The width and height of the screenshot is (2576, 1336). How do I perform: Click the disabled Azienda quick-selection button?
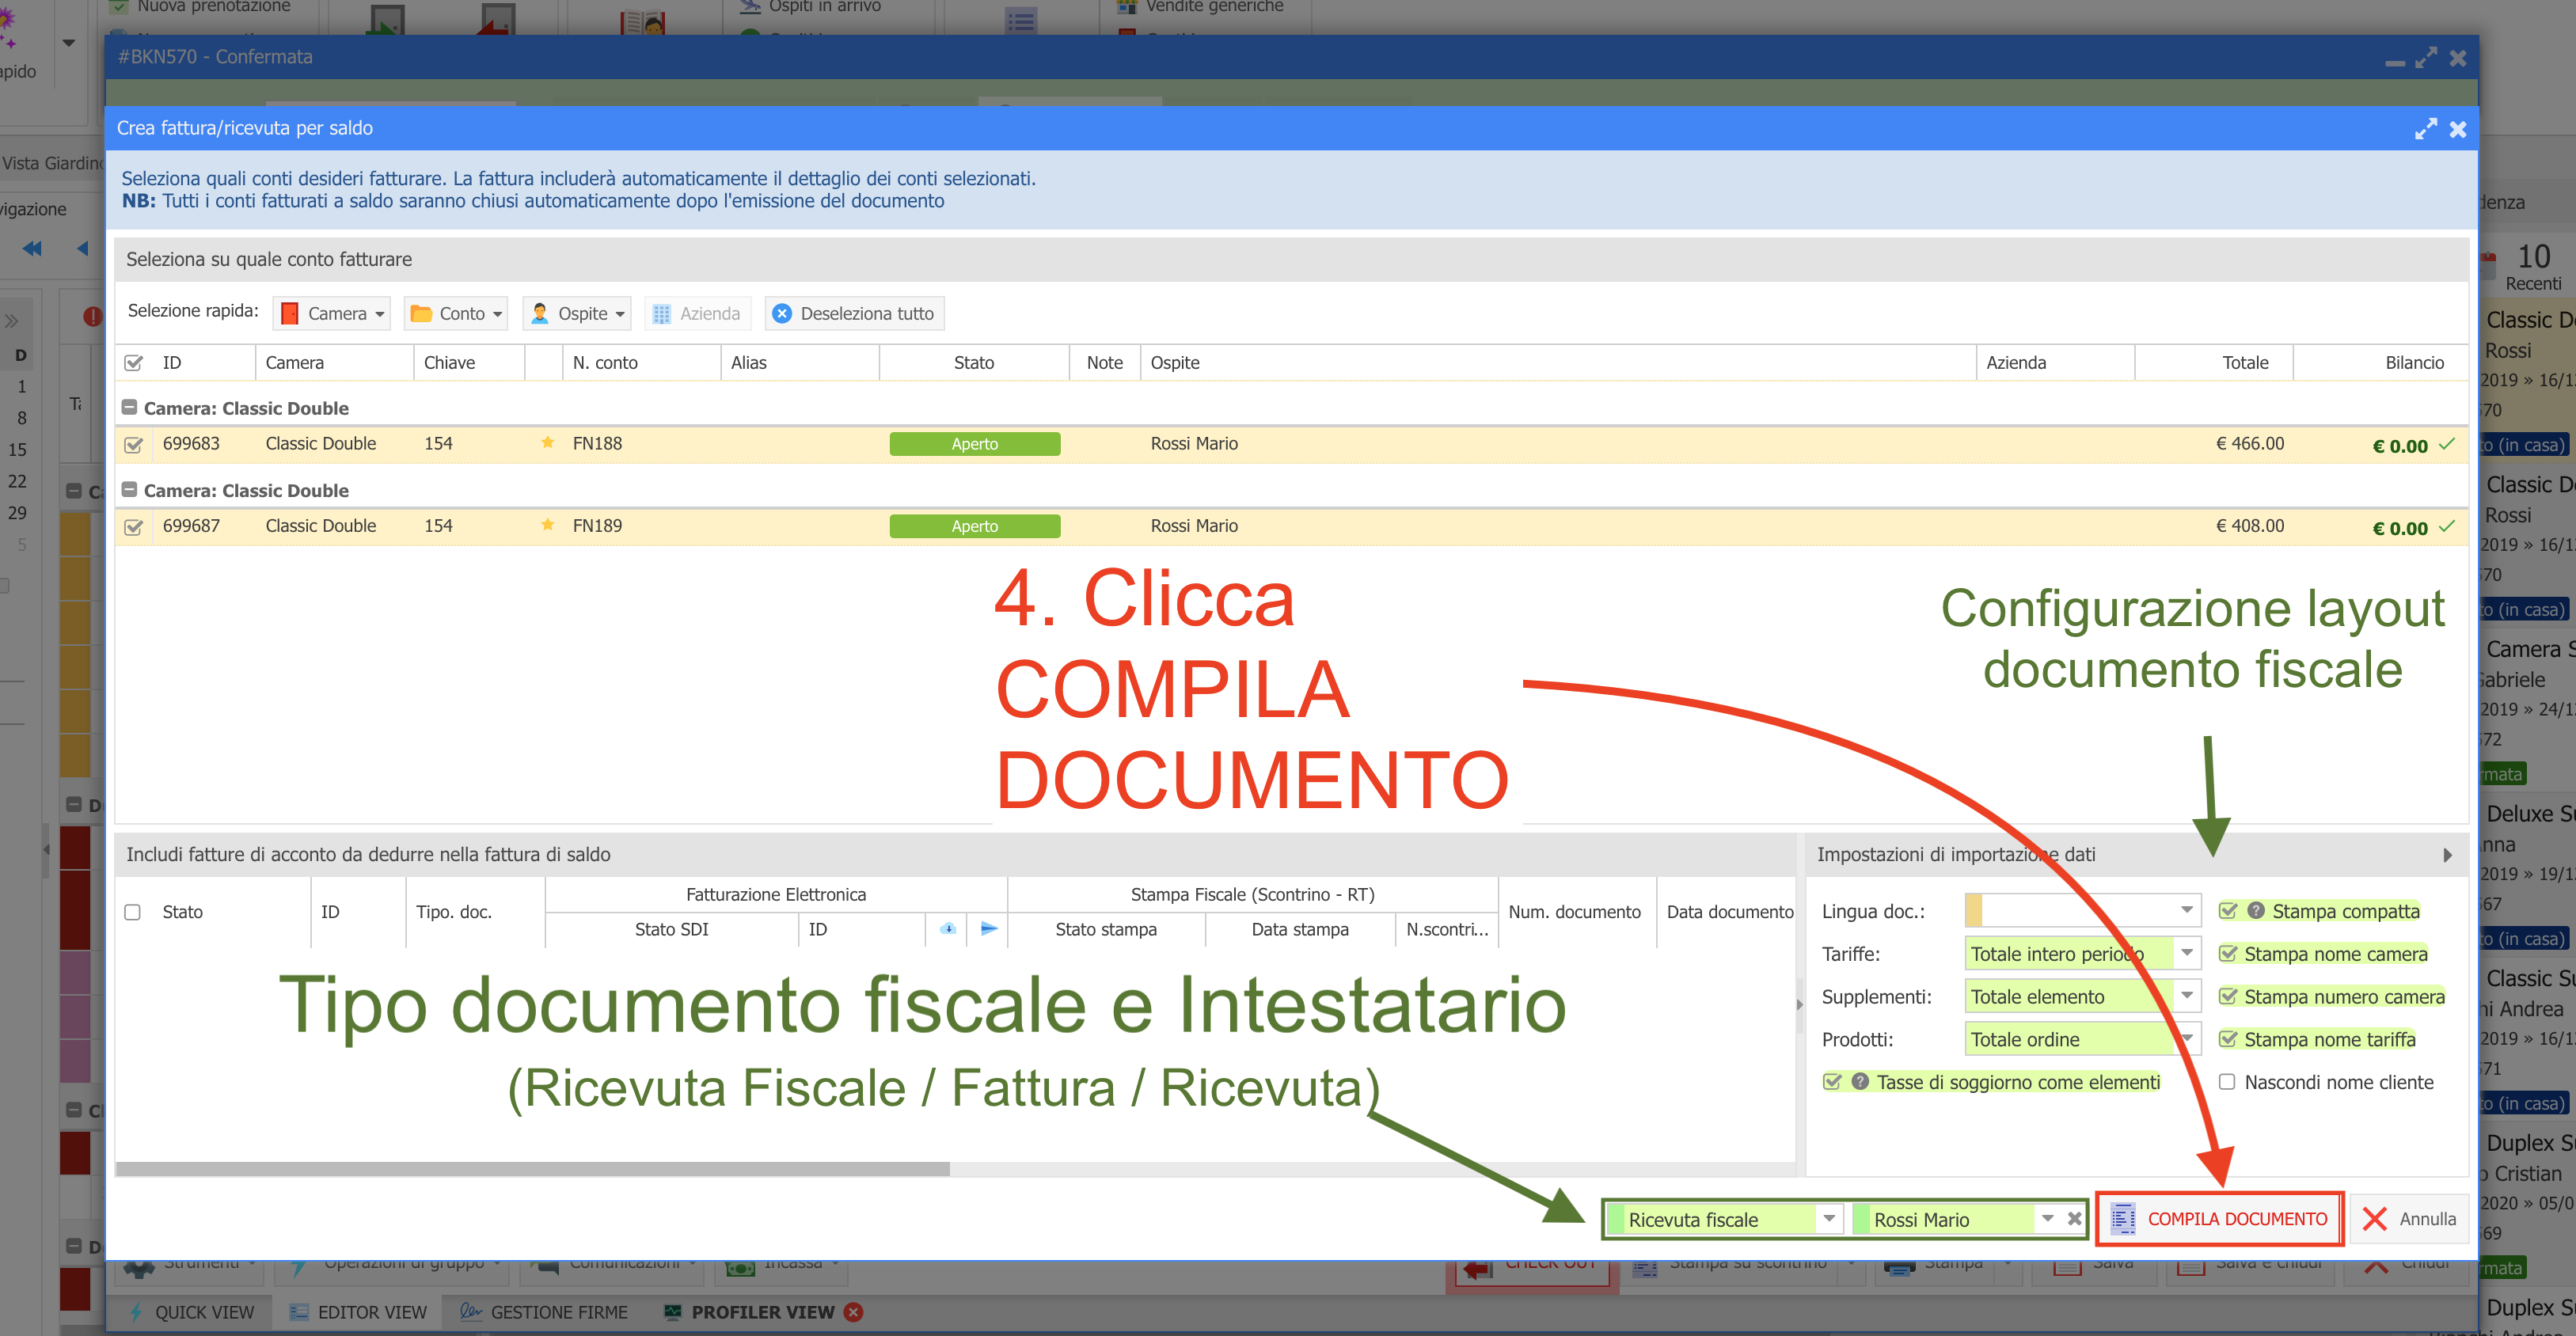(697, 314)
